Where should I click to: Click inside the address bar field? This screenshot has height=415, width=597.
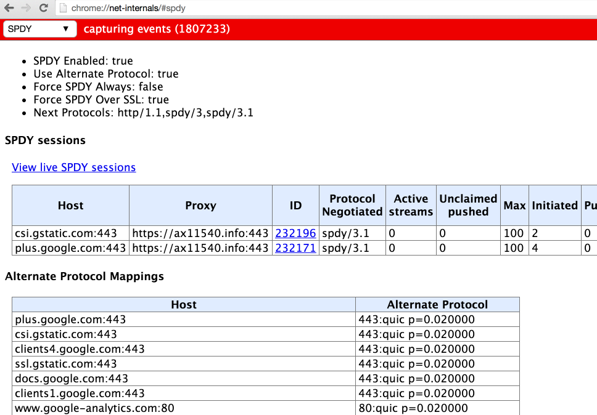185,9
